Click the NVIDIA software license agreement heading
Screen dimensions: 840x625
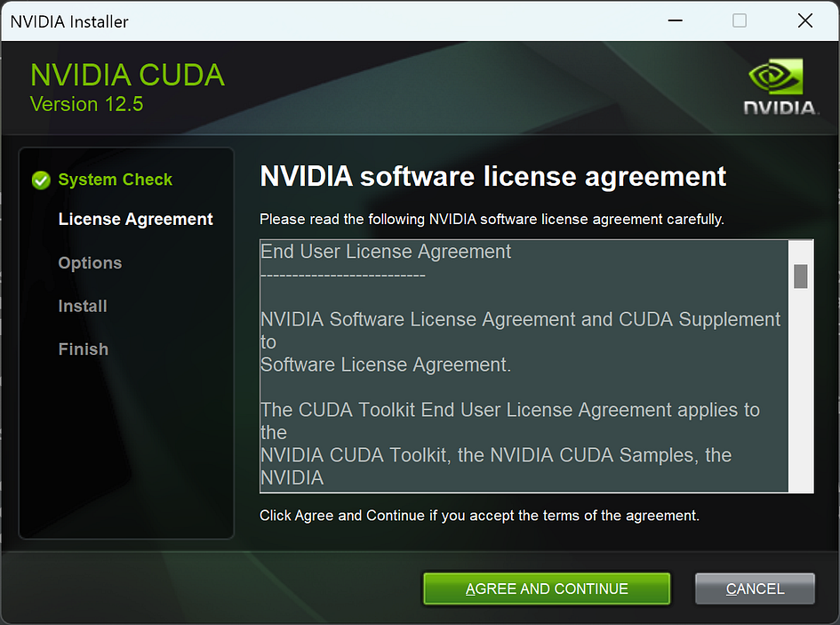click(492, 176)
